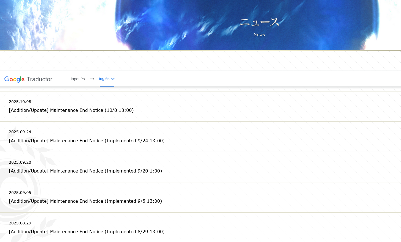The image size is (401, 242).
Task: Open the 10/8 13:00 Maintenance End Notice
Action: [x=71, y=110]
